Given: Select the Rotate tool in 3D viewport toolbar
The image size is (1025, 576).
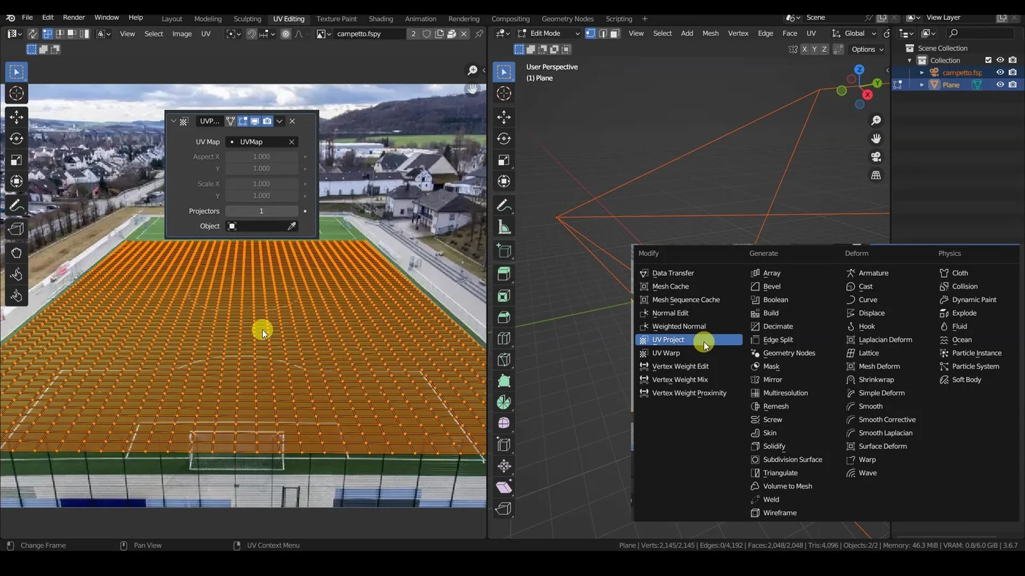Looking at the screenshot, I should pyautogui.click(x=504, y=139).
